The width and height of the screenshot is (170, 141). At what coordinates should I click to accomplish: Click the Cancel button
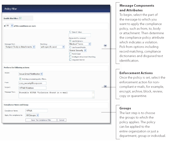(62, 120)
